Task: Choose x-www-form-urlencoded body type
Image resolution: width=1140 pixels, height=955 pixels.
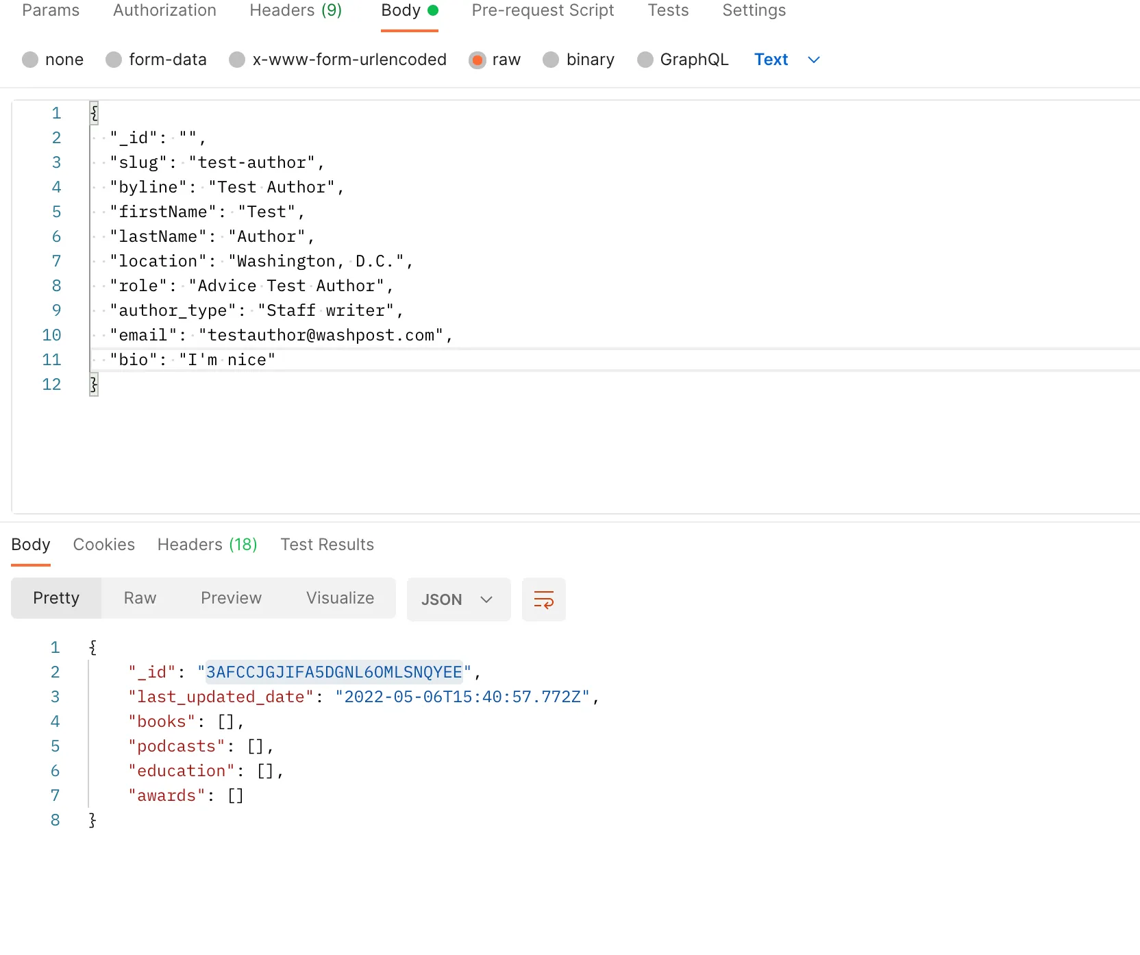Action: click(338, 60)
